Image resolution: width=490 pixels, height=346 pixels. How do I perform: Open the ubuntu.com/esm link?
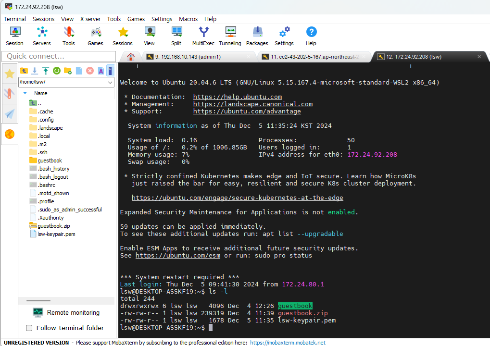(178, 256)
